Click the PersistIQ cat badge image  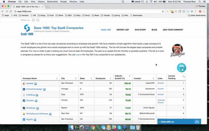tap(178, 50)
